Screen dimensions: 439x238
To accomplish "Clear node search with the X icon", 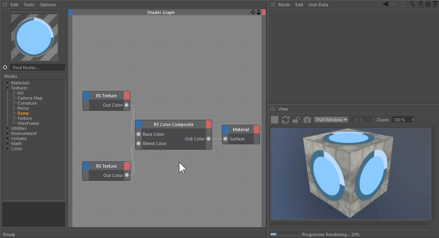I will coord(5,67).
